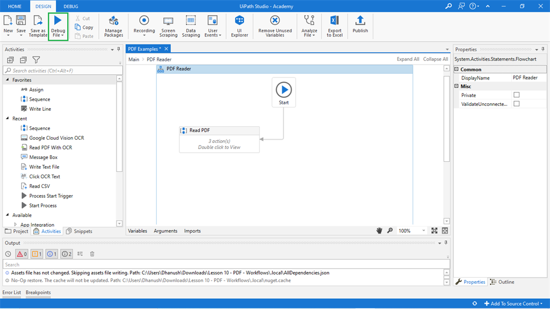Switch to the HOME ribbon tab
Image resolution: width=550 pixels, height=309 pixels.
(x=15, y=6)
